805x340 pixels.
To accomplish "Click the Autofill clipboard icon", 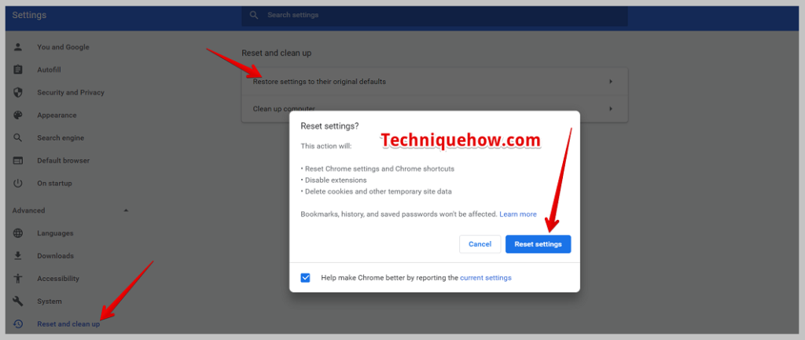I will click(x=18, y=70).
